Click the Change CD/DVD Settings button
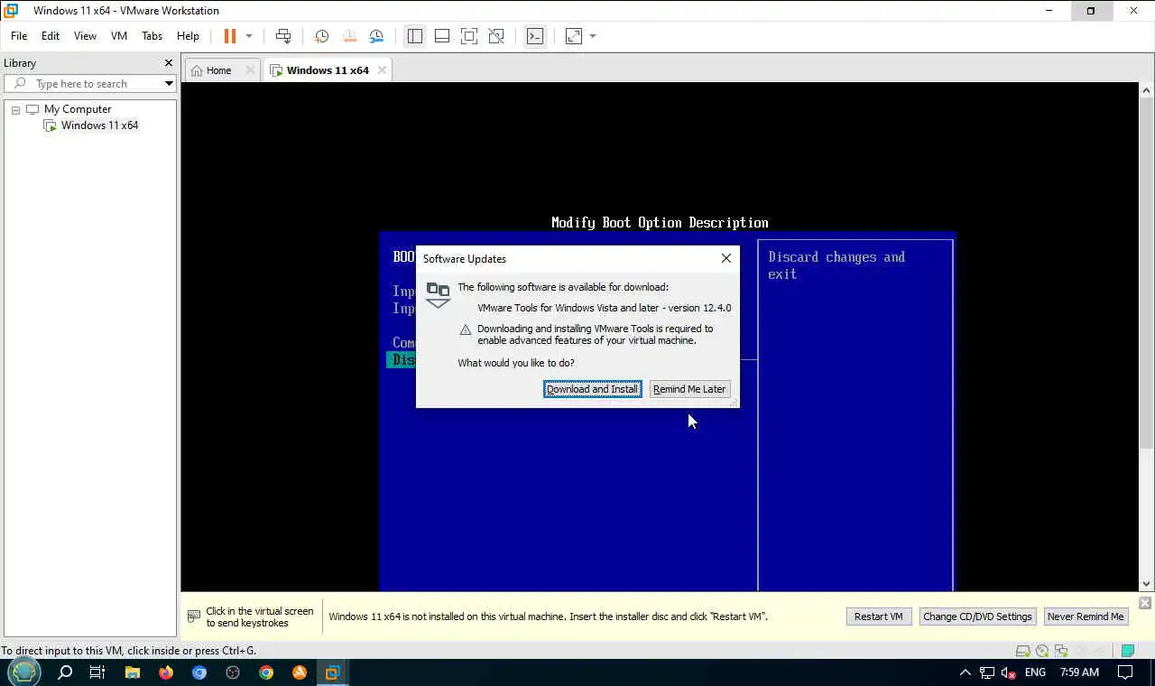Screen dimensions: 1155x686 (977, 616)
